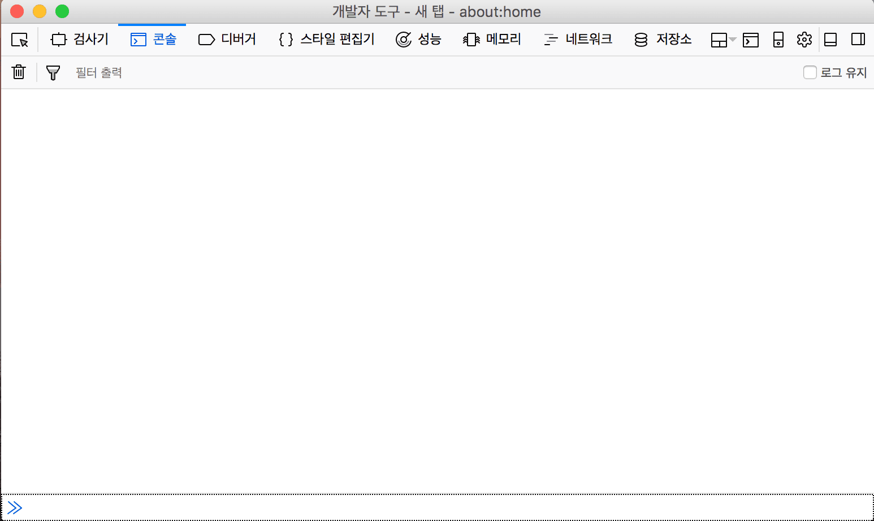Dock developer tools to side

pyautogui.click(x=858, y=40)
